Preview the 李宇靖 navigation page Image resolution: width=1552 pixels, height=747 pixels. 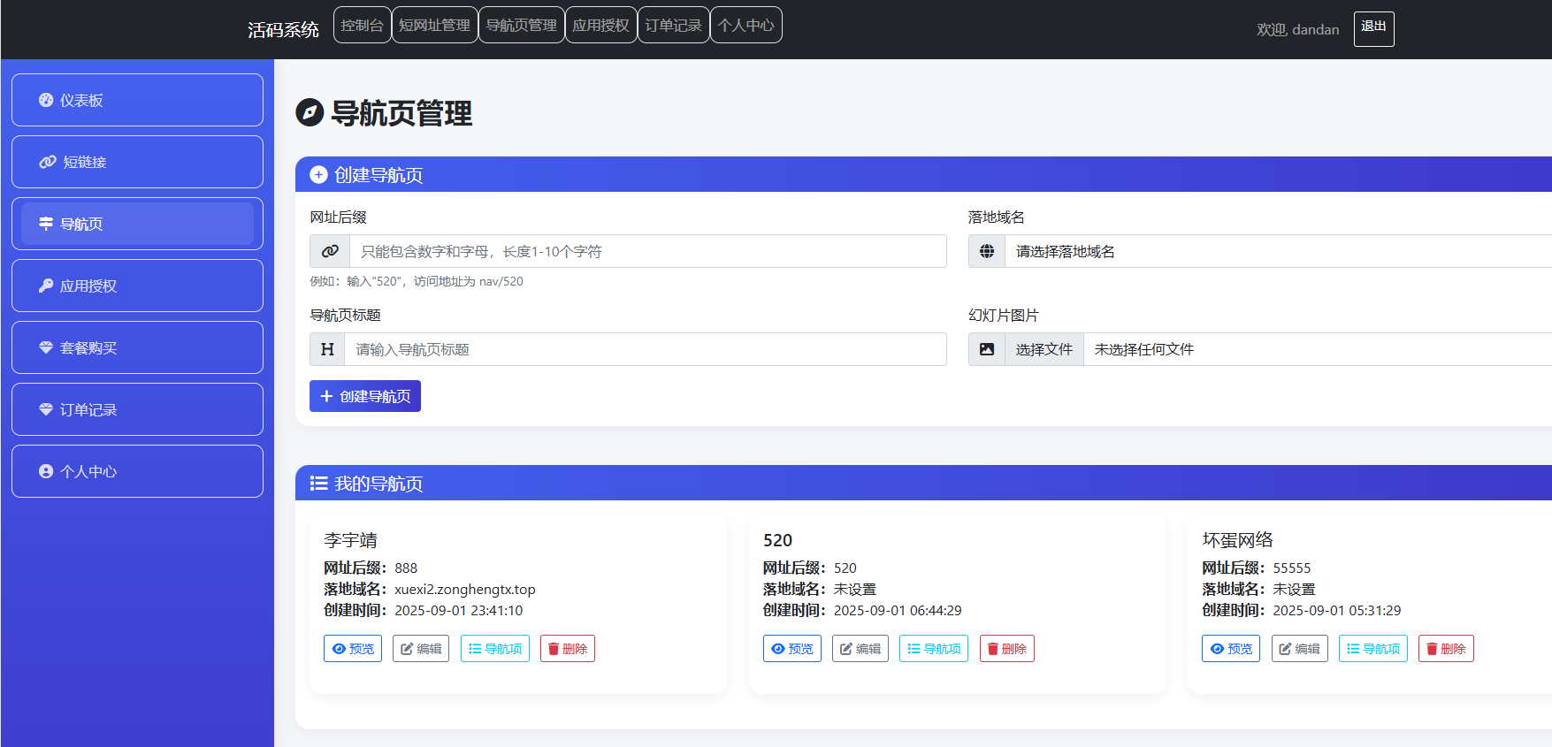coord(353,649)
